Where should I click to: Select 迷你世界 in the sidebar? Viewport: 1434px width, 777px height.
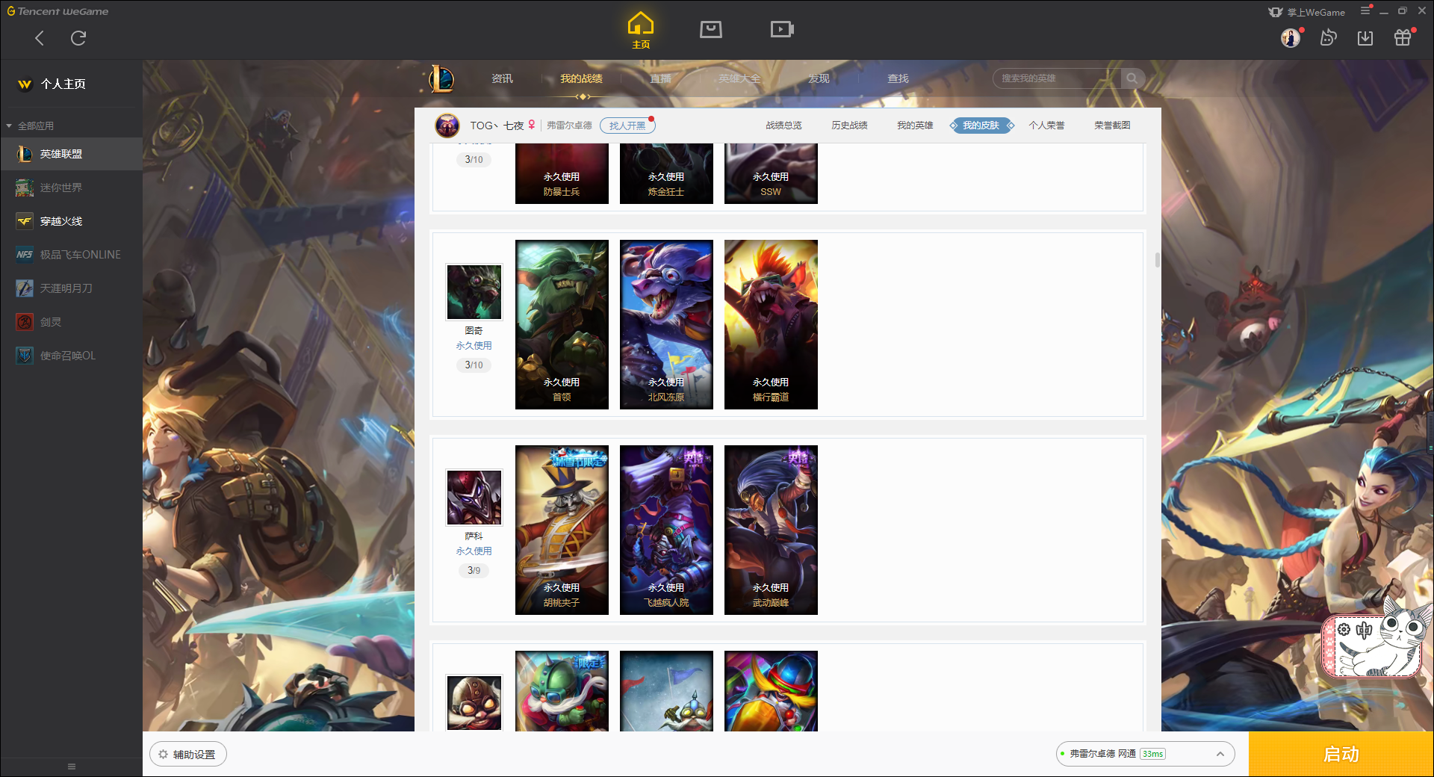point(71,188)
